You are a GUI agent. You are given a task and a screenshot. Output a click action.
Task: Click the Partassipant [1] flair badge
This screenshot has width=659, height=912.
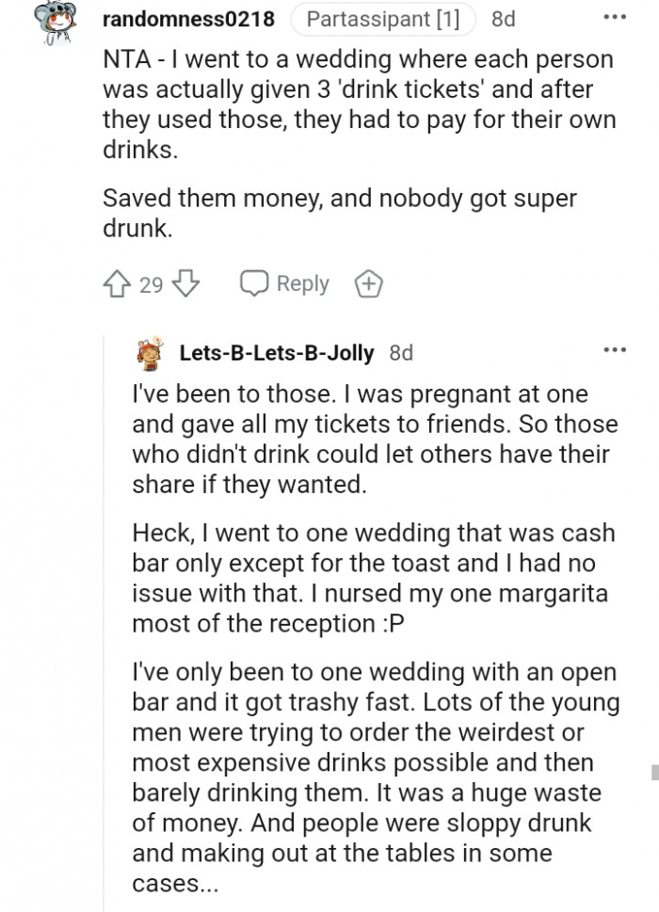382,18
